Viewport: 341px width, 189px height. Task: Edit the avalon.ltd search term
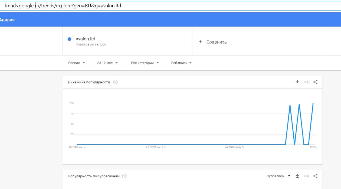point(86,39)
